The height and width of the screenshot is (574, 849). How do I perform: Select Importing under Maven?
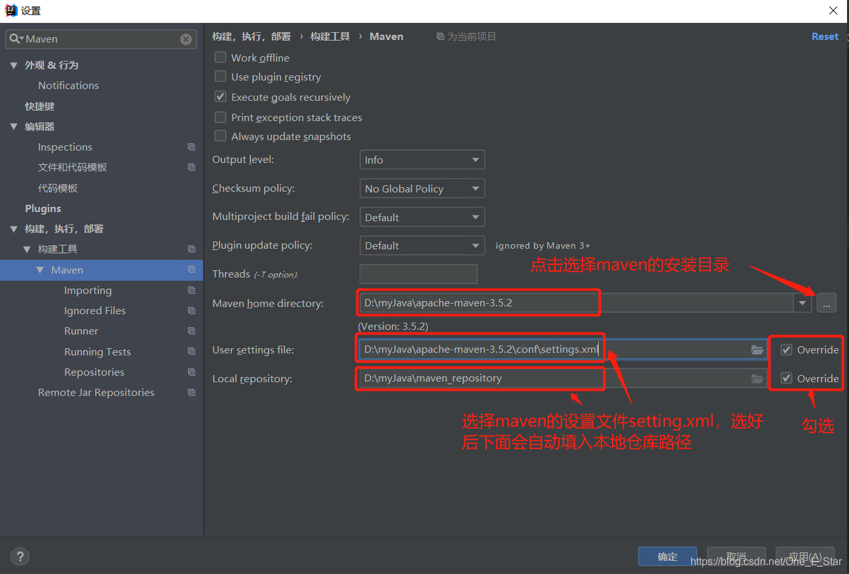(x=88, y=291)
